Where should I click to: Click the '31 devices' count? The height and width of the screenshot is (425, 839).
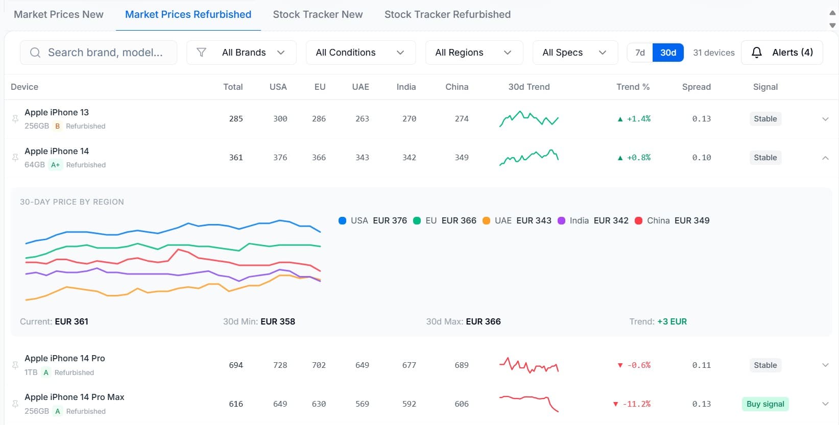[713, 53]
